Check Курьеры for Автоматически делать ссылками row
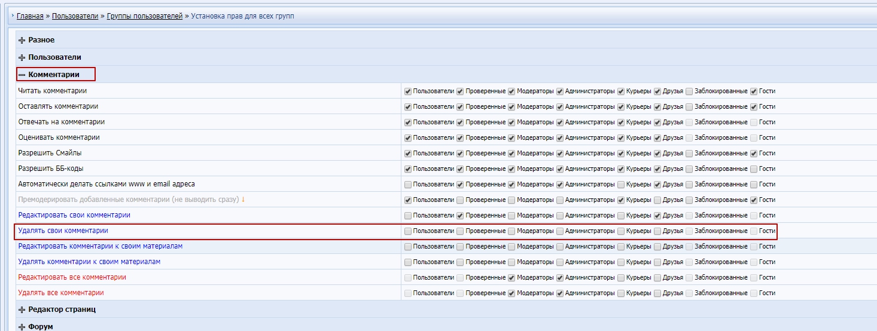The width and height of the screenshot is (877, 331). tap(621, 185)
